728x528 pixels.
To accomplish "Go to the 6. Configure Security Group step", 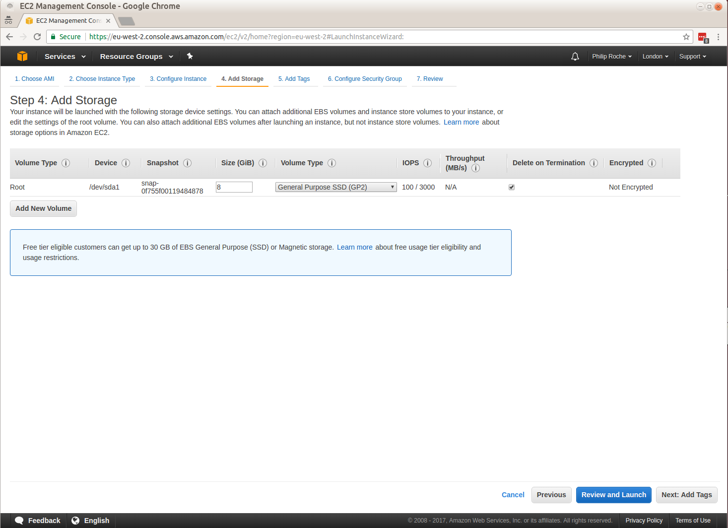I will click(365, 79).
